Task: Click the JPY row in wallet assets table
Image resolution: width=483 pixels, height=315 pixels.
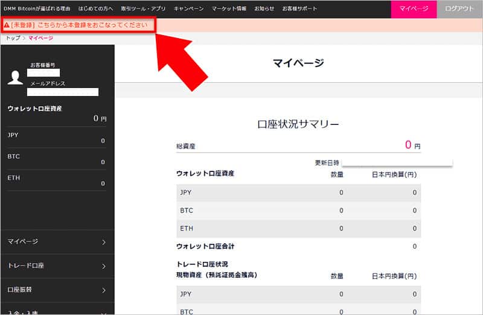Action: point(298,192)
